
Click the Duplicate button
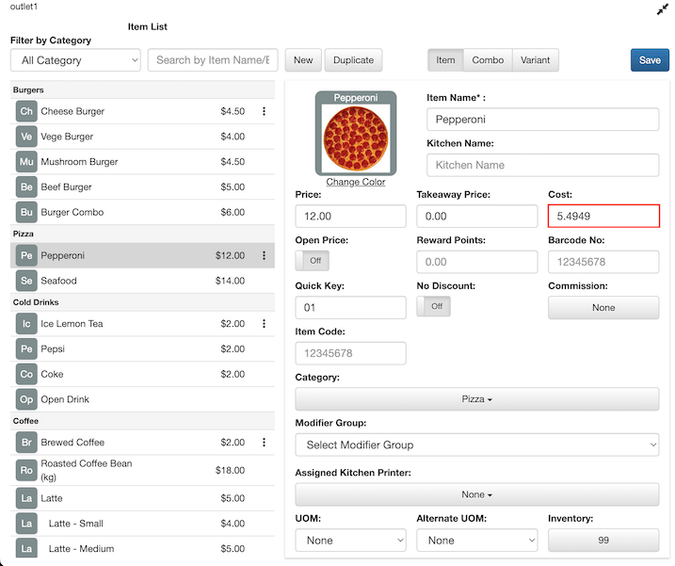coord(353,60)
